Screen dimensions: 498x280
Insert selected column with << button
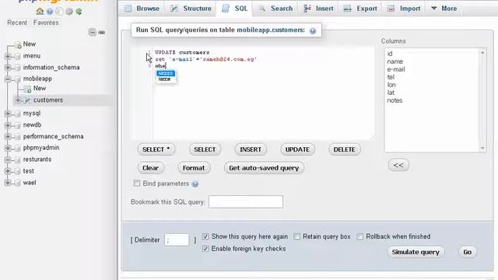pos(398,165)
